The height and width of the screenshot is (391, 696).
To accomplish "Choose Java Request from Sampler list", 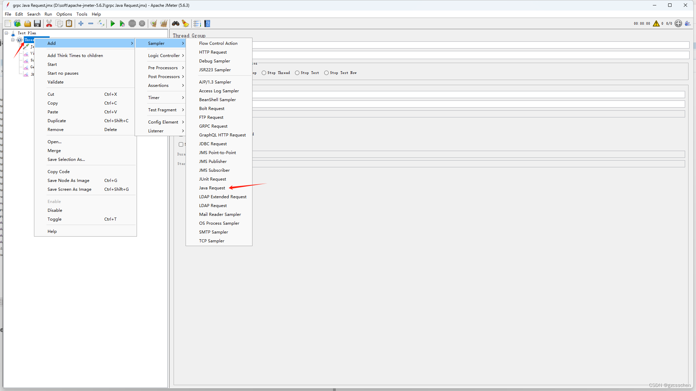I will coord(212,188).
